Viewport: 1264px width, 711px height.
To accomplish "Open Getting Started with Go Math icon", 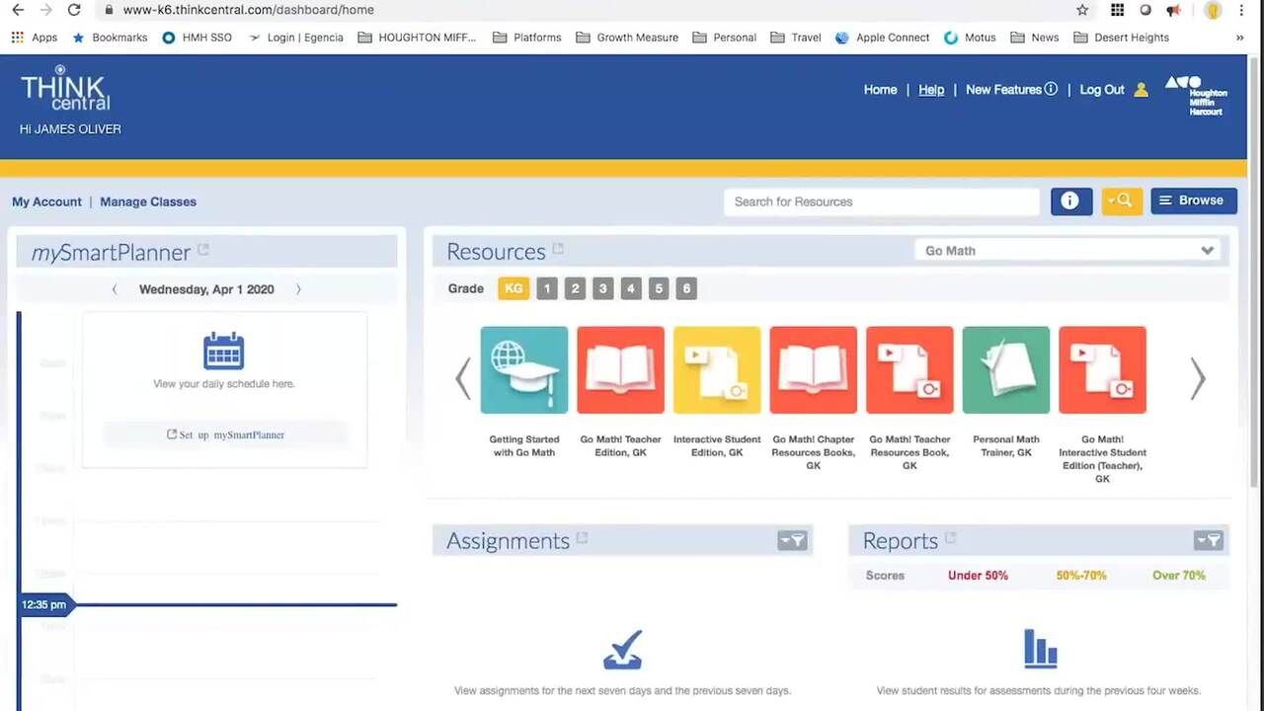I will (x=524, y=370).
